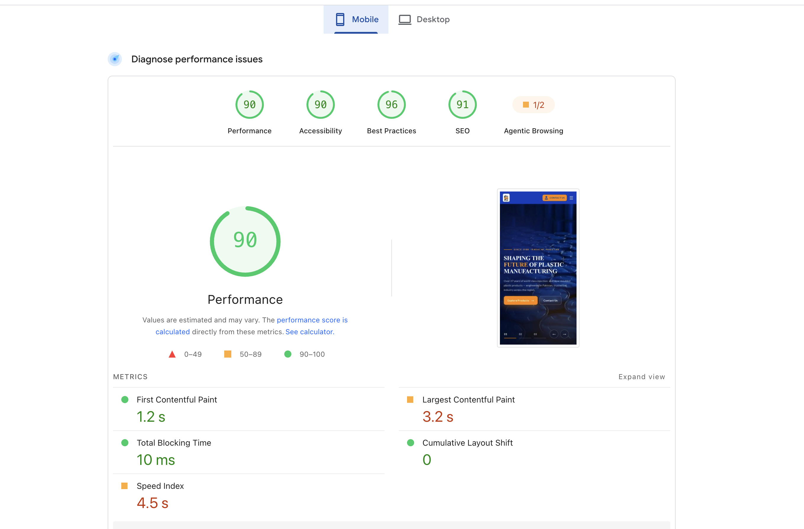Screen dimensions: 804x529
Task: Click the green dot beside First Contentful Paint
Action: pos(125,400)
